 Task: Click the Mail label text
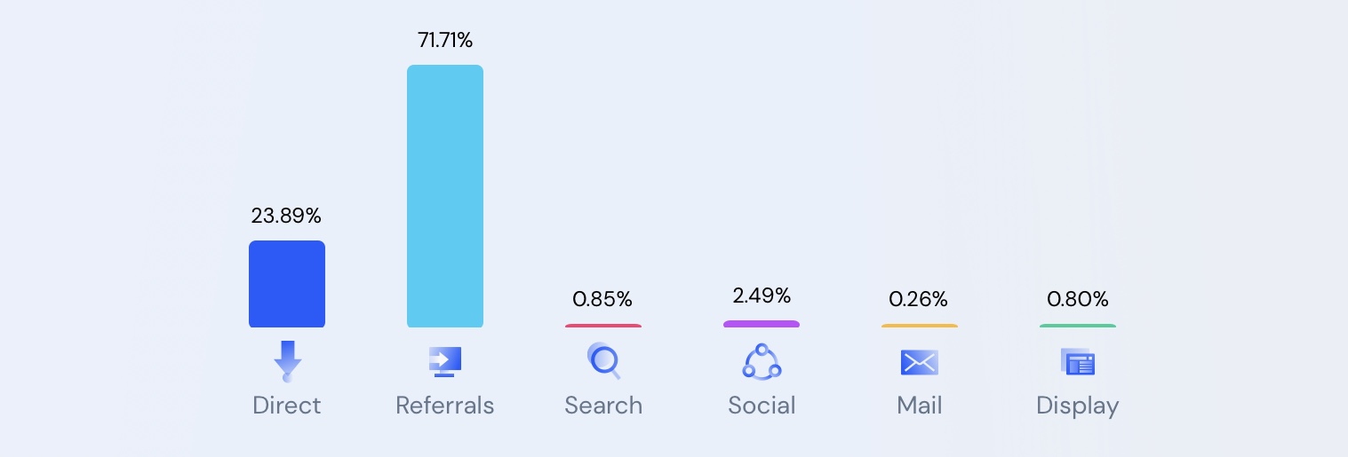pos(920,406)
